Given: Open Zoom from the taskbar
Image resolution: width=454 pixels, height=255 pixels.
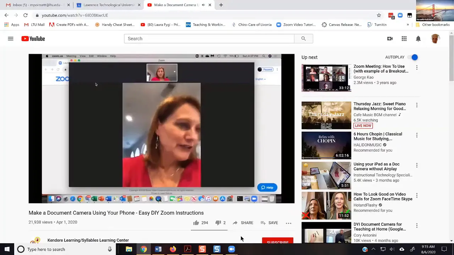Looking at the screenshot, I should coord(232,249).
